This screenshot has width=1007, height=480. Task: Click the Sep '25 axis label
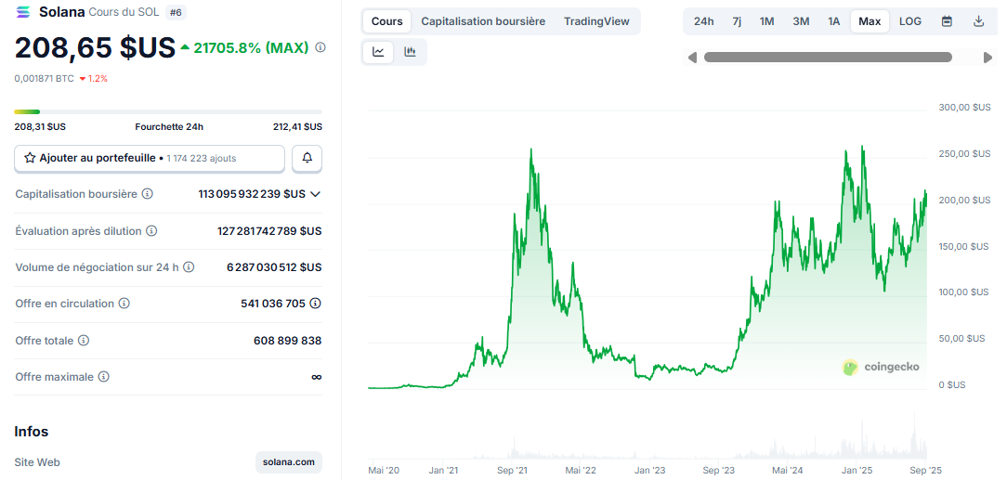pyautogui.click(x=925, y=471)
